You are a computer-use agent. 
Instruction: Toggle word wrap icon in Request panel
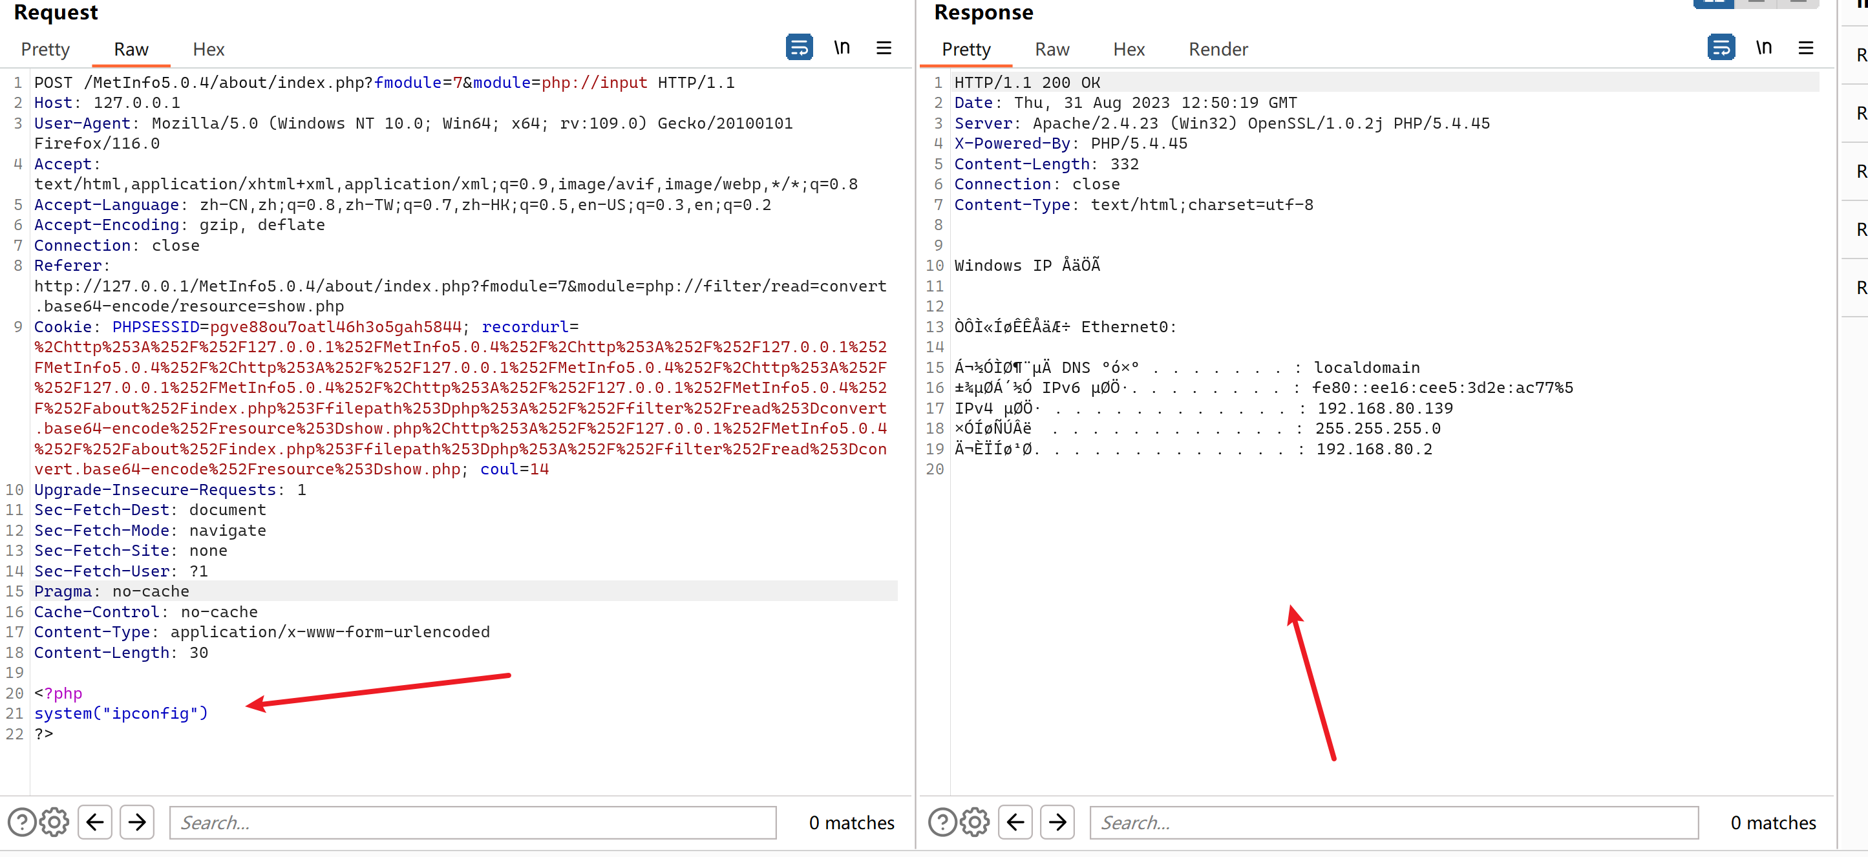pos(799,48)
